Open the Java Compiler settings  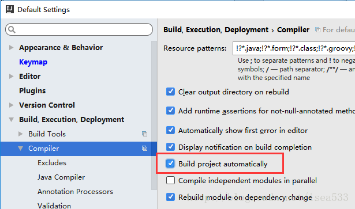click(61, 177)
